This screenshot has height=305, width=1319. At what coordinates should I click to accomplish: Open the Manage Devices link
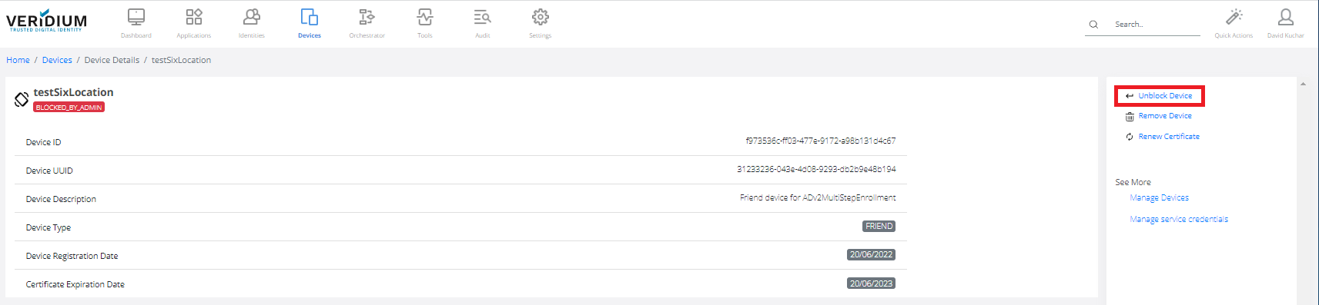point(1159,198)
